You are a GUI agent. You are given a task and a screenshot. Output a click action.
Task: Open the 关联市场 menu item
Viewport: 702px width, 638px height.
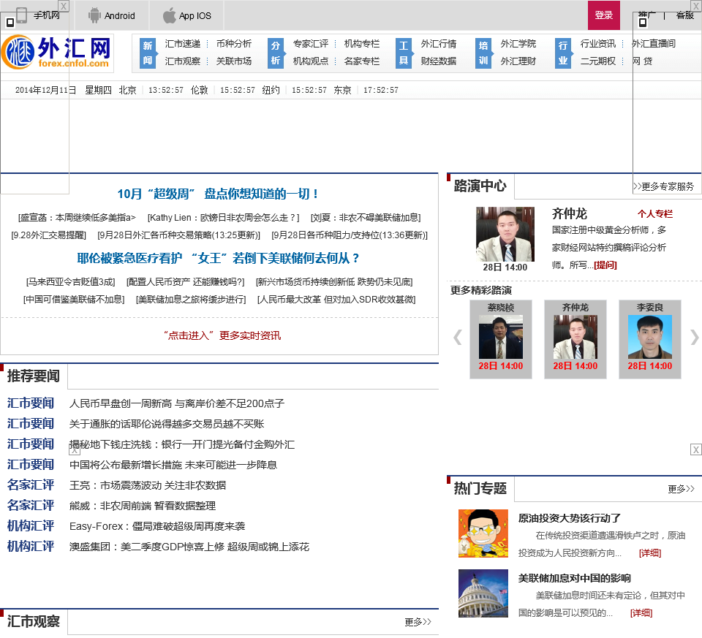[x=234, y=61]
